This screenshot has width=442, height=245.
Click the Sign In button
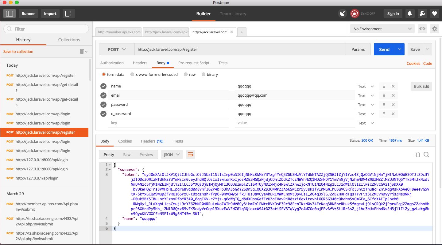click(x=393, y=13)
